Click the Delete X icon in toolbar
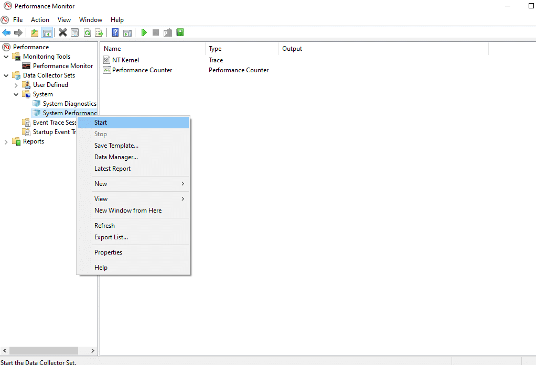The width and height of the screenshot is (536, 365). coord(62,32)
